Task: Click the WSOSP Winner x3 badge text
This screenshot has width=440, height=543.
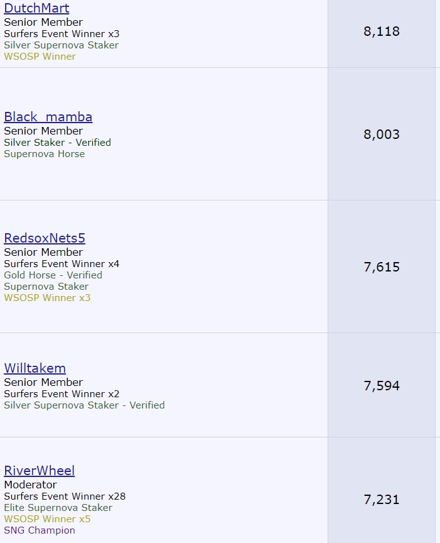Action: (47, 298)
